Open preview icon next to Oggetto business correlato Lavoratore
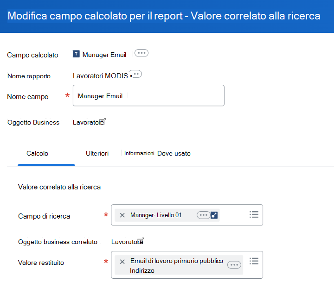Viewport: 334px width, 282px height. tap(141, 240)
